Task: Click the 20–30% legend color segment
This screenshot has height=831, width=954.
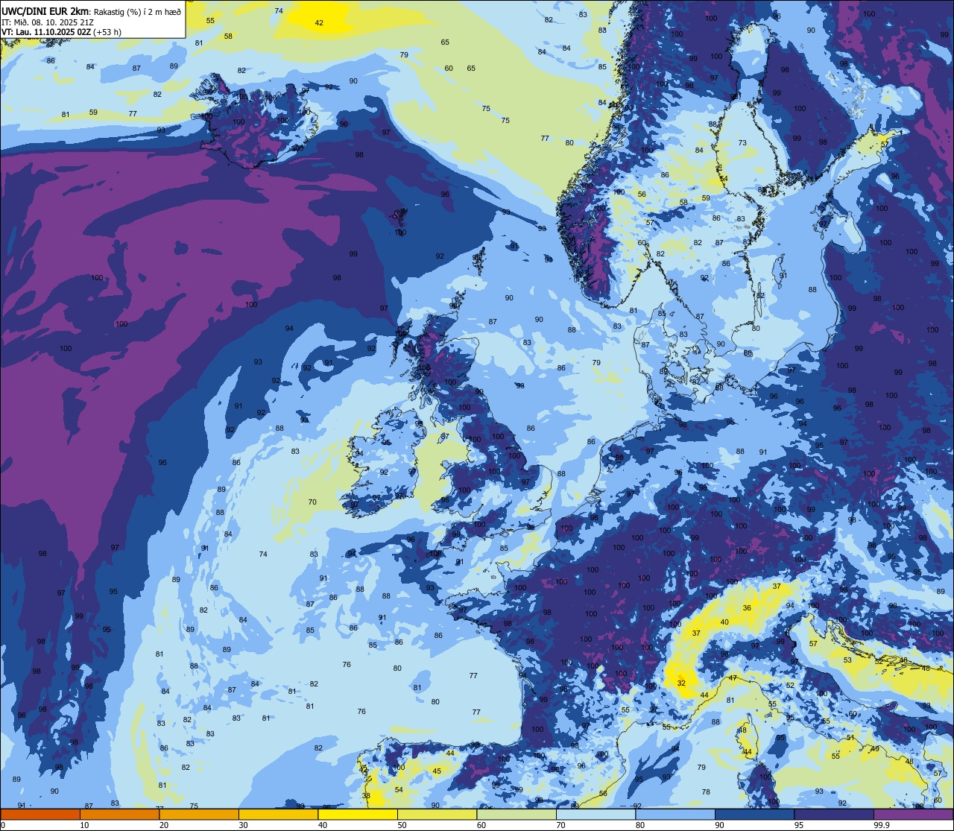Action: click(x=199, y=814)
